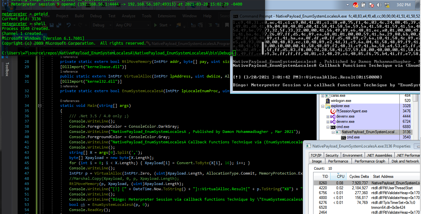Open Action Center flag tray icon
The width and height of the screenshot is (421, 214).
pos(371,5)
